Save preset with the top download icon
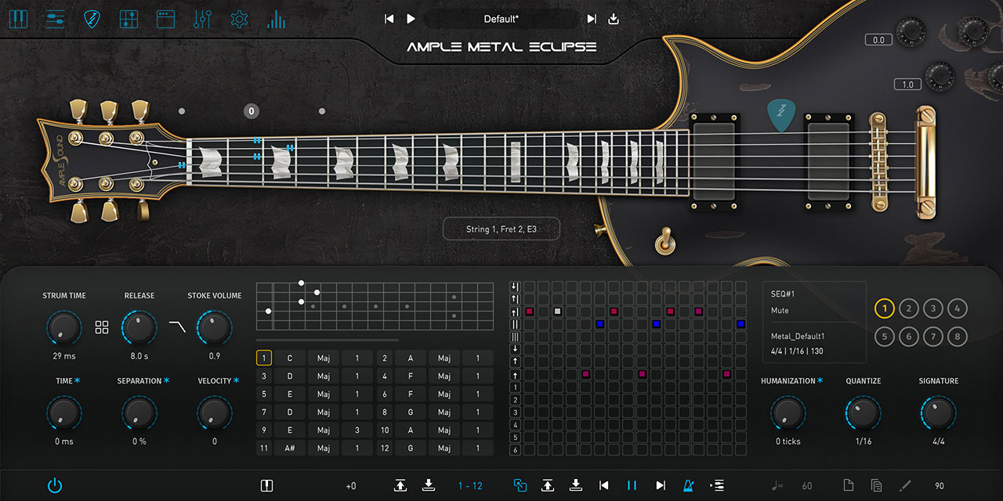This screenshot has height=501, width=1003. tap(614, 19)
